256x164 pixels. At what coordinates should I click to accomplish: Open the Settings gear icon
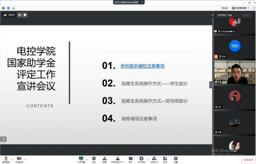(176, 159)
